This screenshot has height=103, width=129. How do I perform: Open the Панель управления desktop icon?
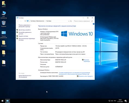pos(4,35)
